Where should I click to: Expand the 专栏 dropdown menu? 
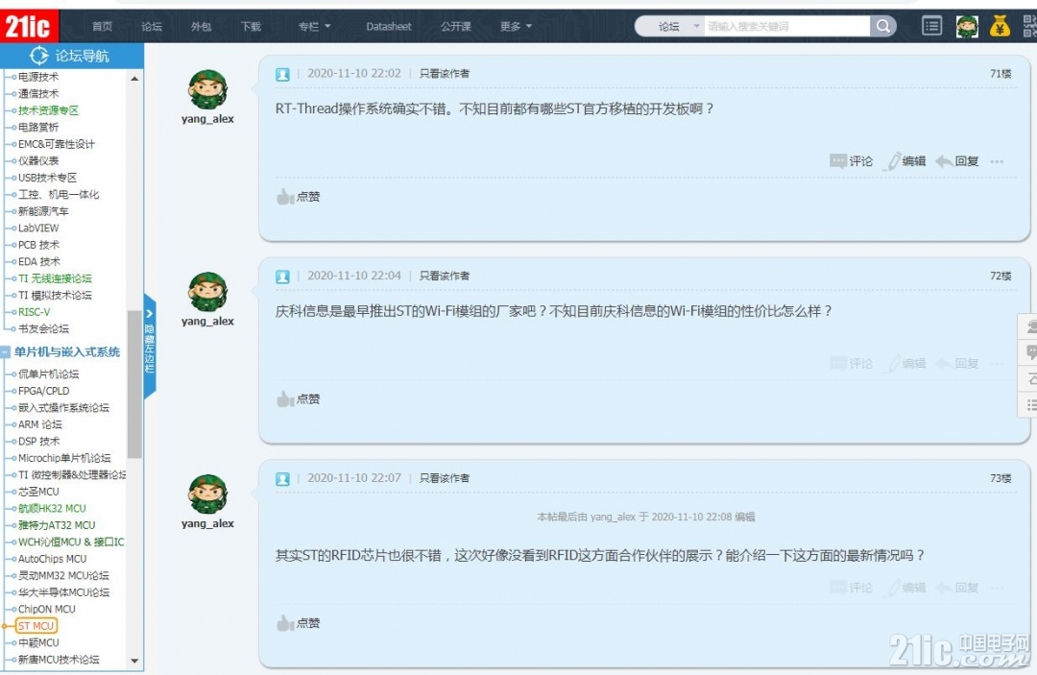pos(314,27)
